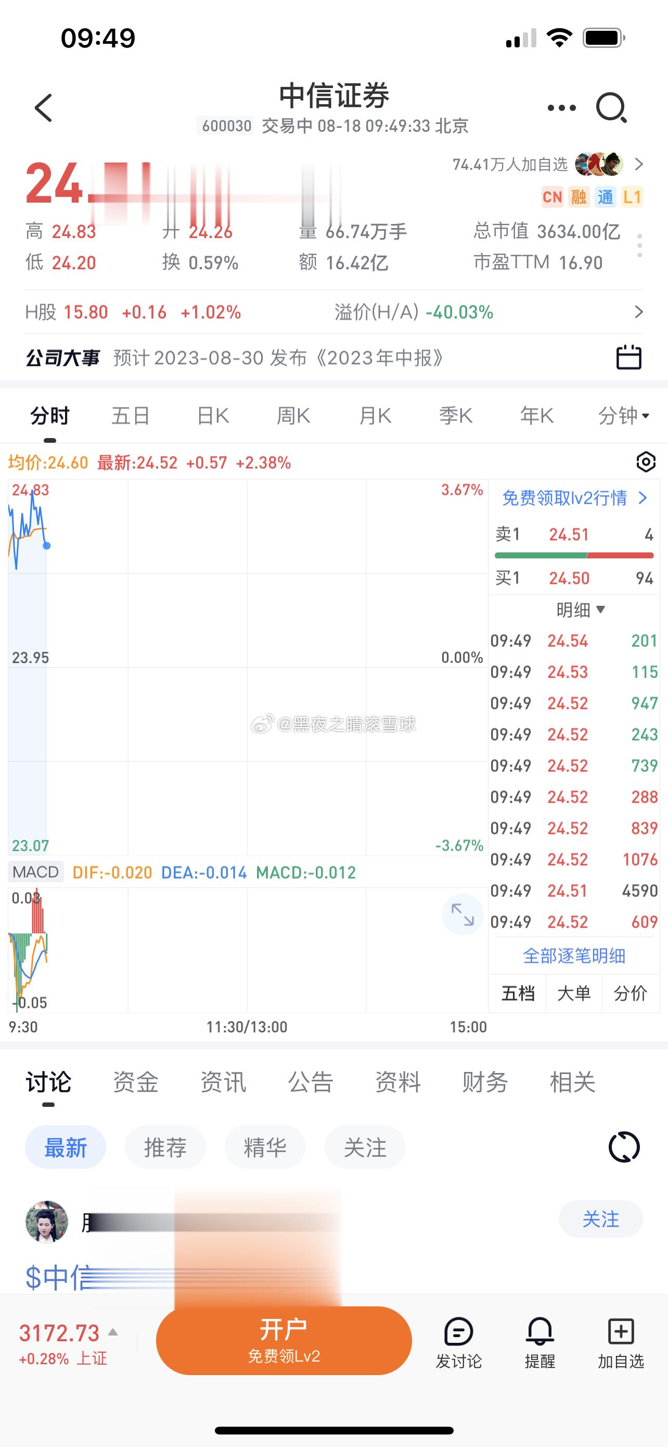This screenshot has width=668, height=1447.
Task: Switch to the 五日 chart tab
Action: pos(131,416)
